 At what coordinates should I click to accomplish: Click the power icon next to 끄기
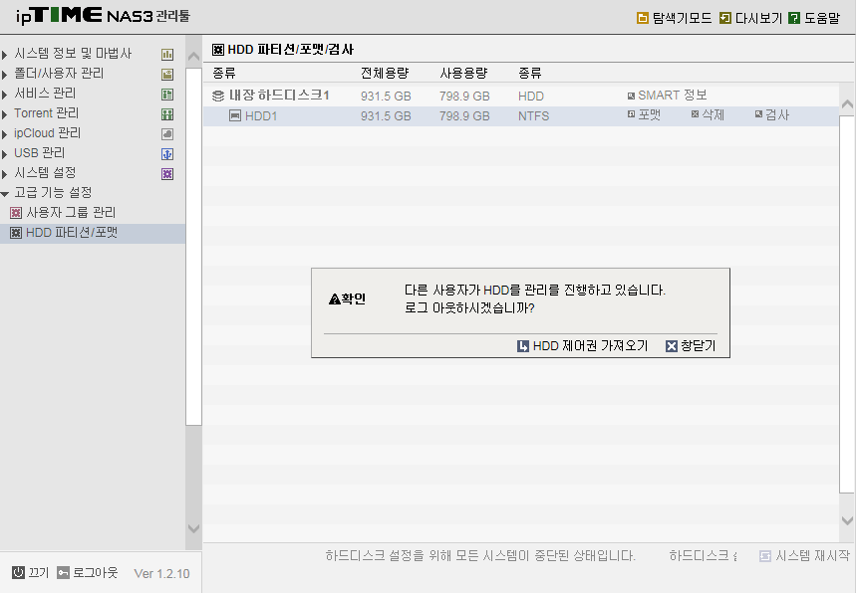click(x=18, y=572)
